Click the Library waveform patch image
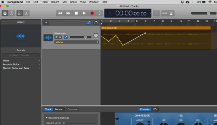 pos(21,36)
